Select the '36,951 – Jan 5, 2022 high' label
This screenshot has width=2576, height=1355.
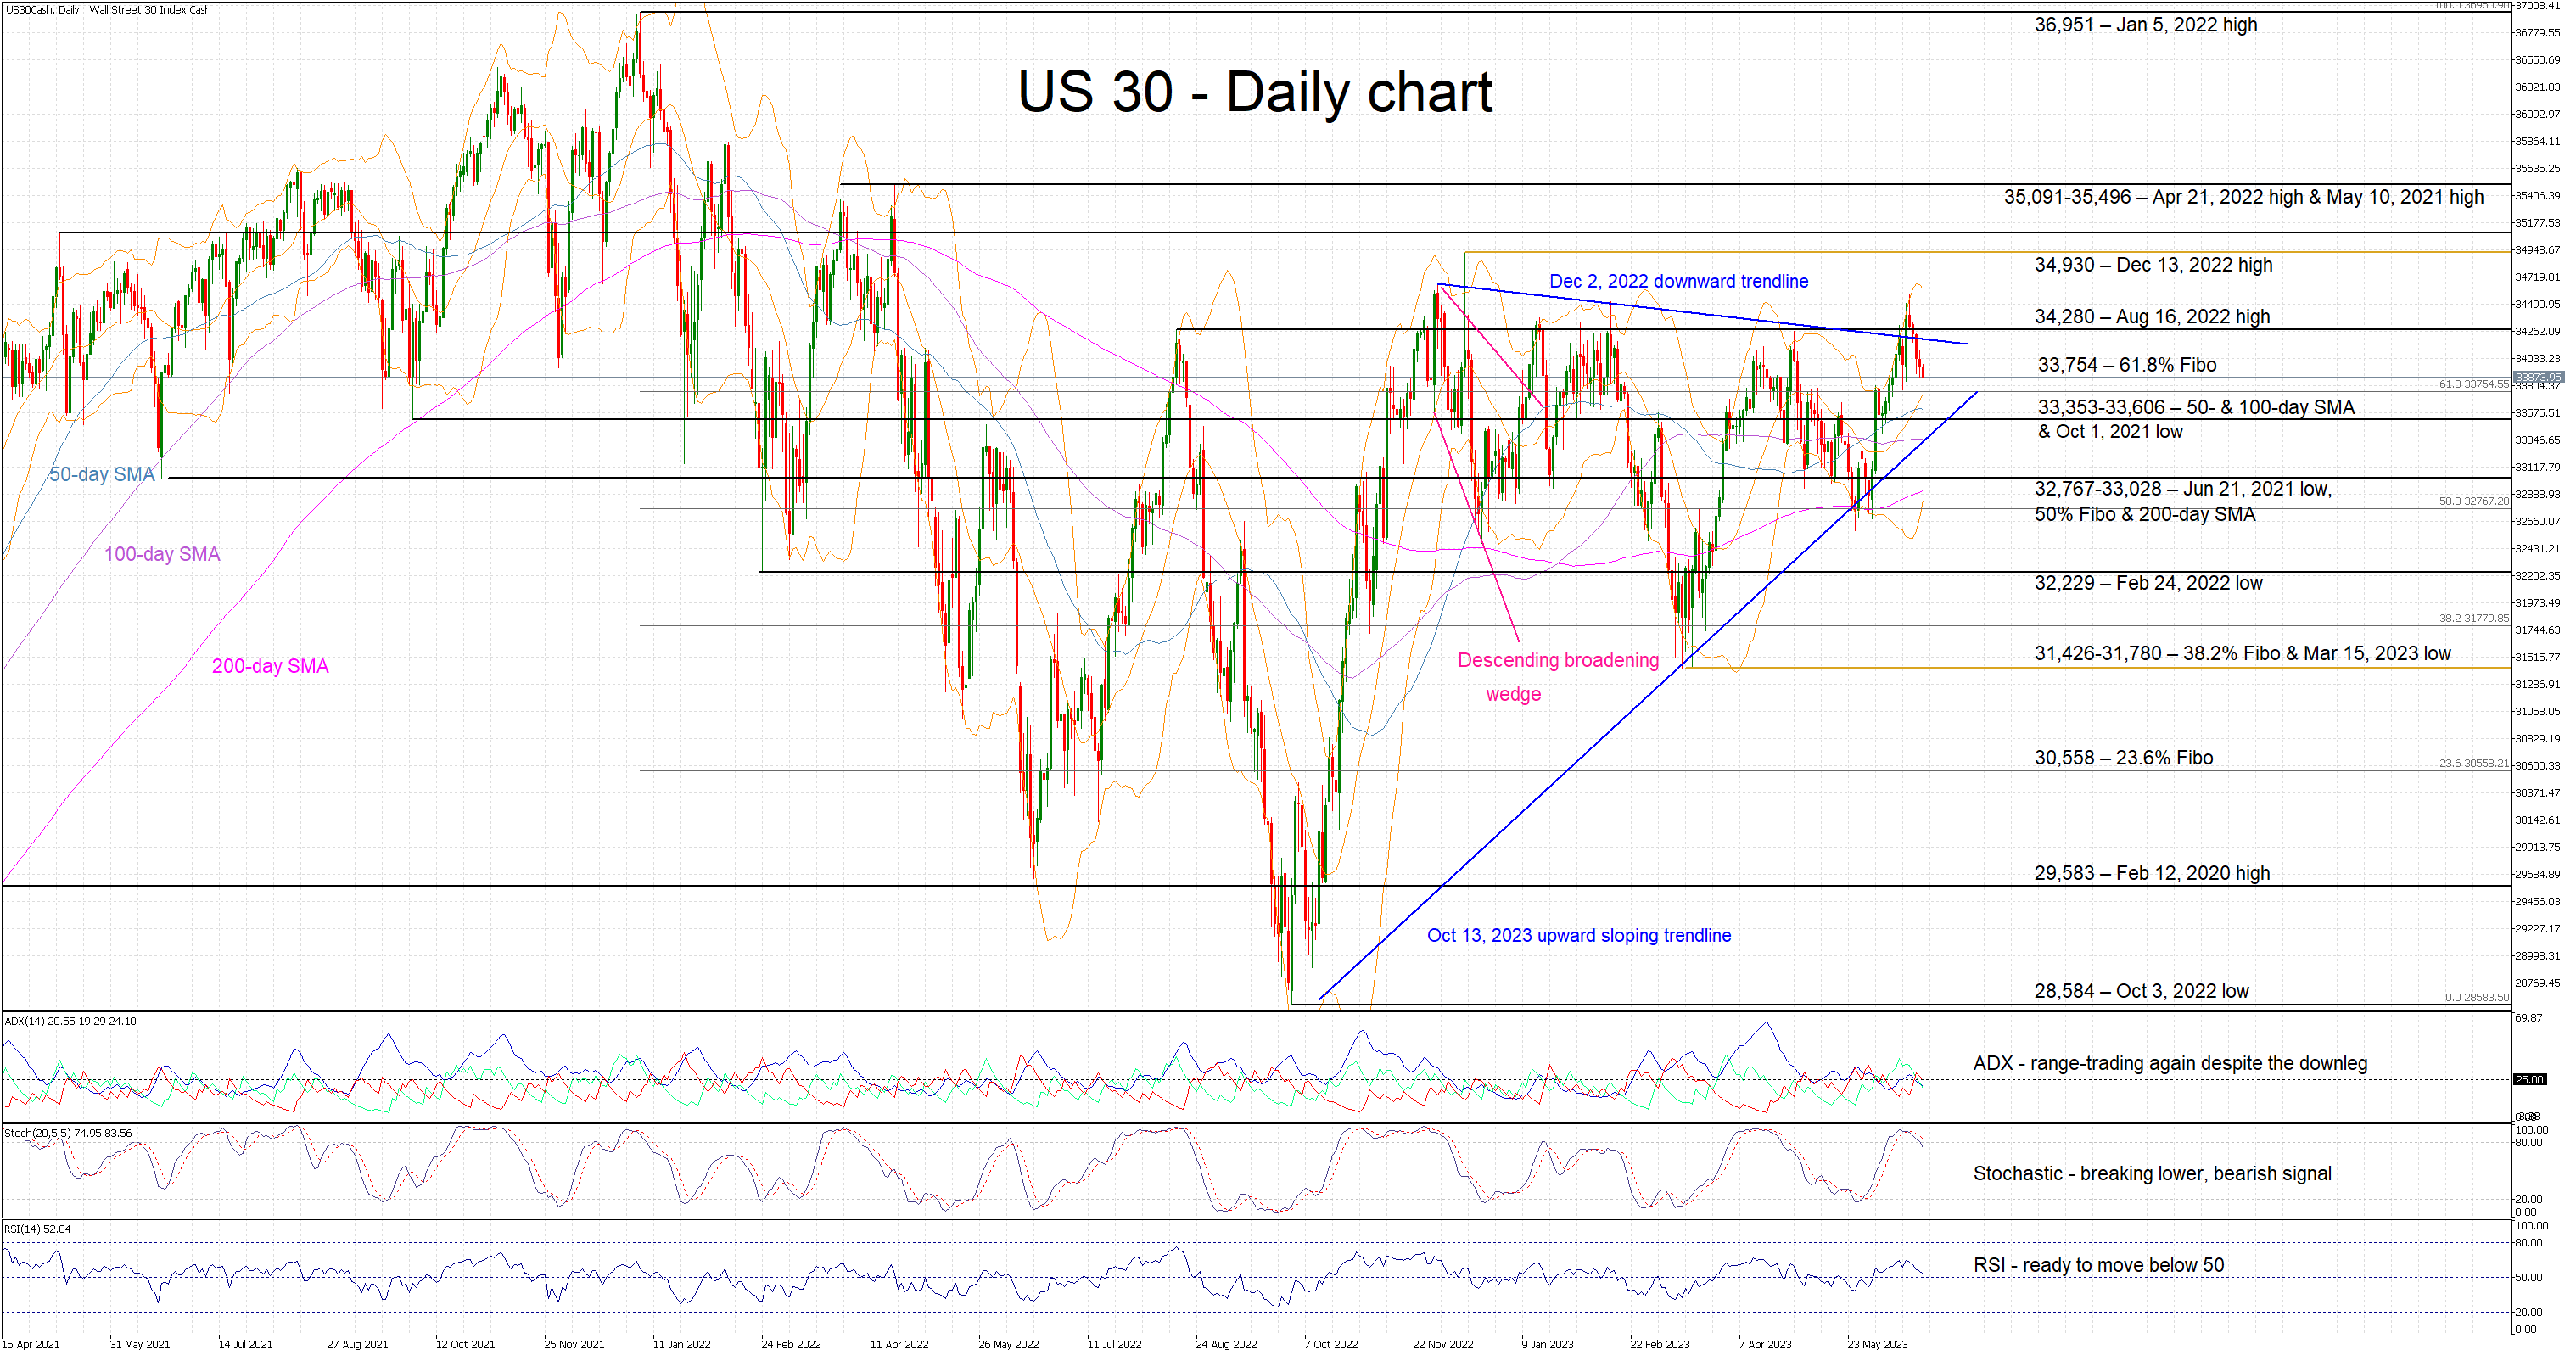point(2145,25)
